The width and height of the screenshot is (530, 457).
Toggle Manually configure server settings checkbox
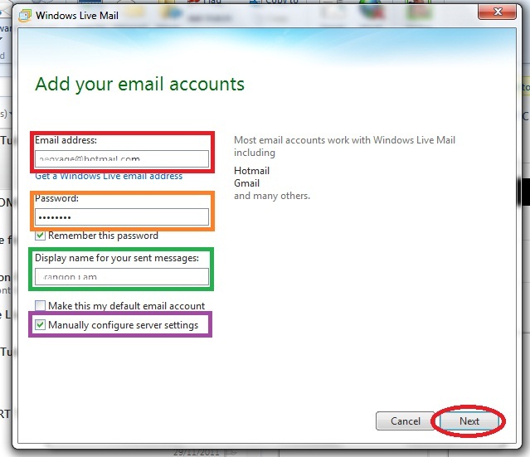pyautogui.click(x=40, y=325)
